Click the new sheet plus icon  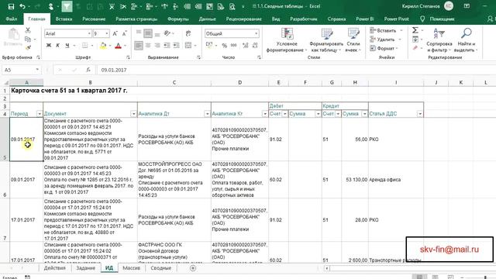[193, 268]
